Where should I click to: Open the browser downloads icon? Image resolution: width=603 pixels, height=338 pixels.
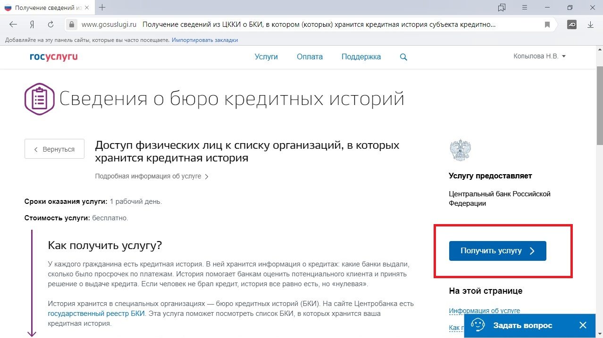point(590,24)
